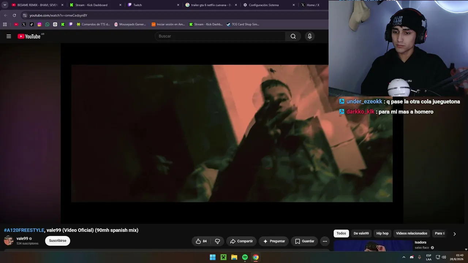Select the Todos filter chip
This screenshot has height=263, width=468.
pos(341,233)
